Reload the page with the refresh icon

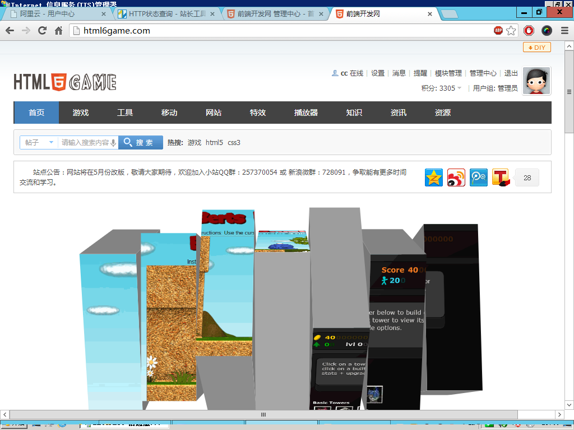[43, 31]
